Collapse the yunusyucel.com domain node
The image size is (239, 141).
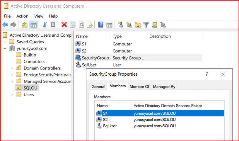(5, 48)
